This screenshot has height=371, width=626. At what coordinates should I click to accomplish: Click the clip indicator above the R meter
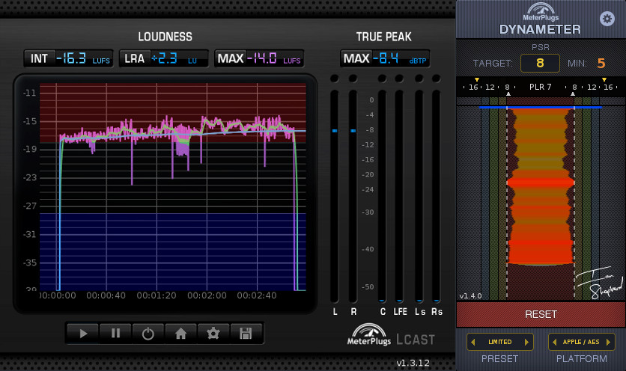click(x=353, y=79)
